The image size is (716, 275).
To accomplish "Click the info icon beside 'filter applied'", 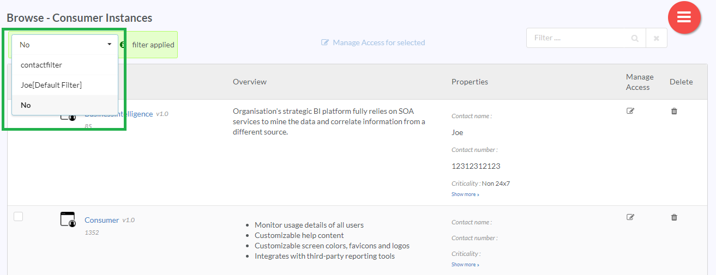I will pyautogui.click(x=123, y=45).
